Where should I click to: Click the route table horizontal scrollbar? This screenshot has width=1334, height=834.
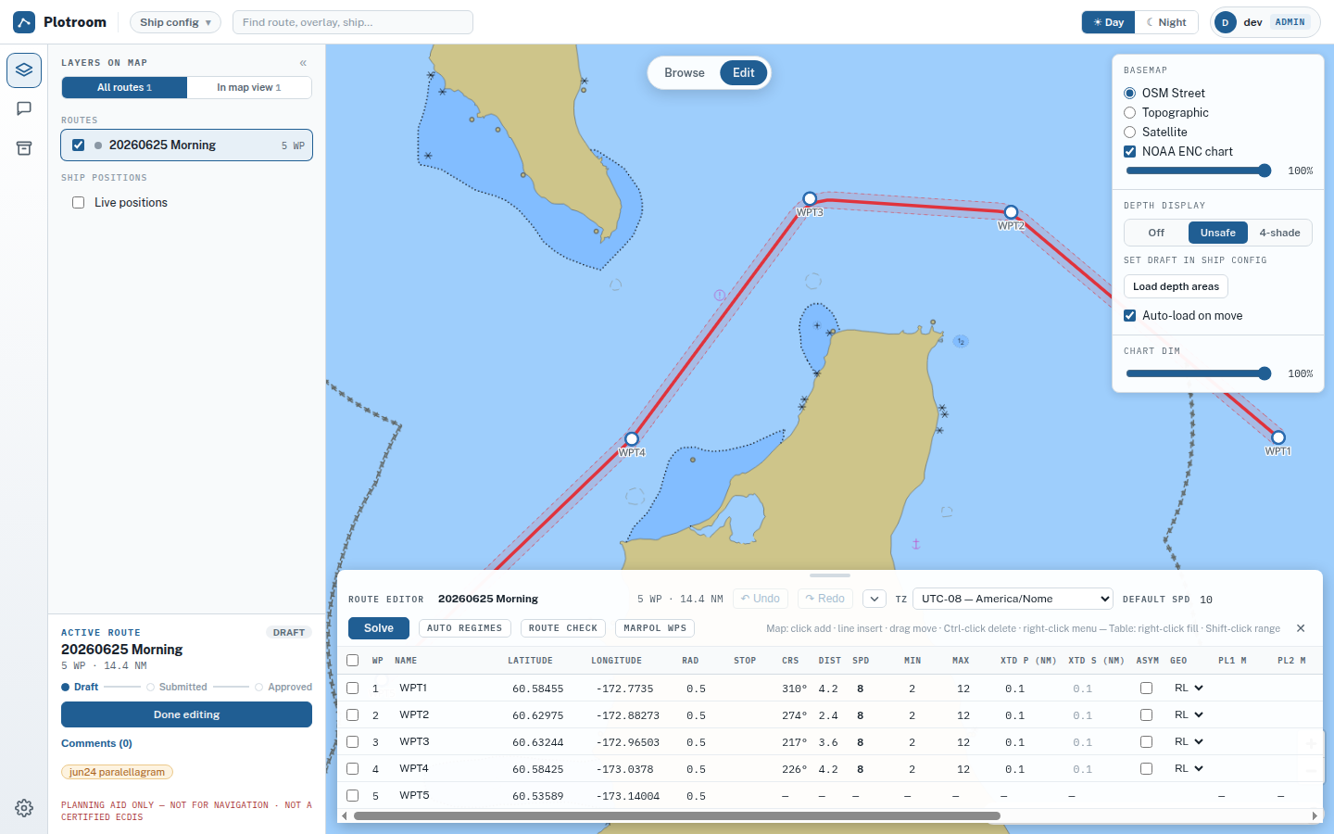677,816
